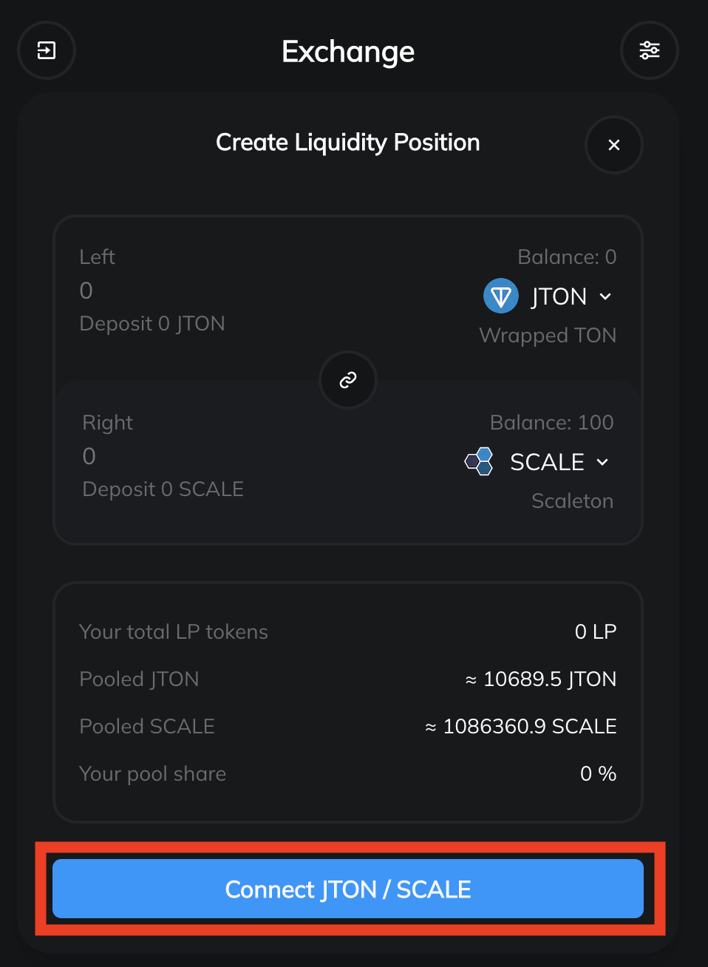This screenshot has width=708, height=967.
Task: Toggle the chain link icon between tokens
Action: point(348,380)
